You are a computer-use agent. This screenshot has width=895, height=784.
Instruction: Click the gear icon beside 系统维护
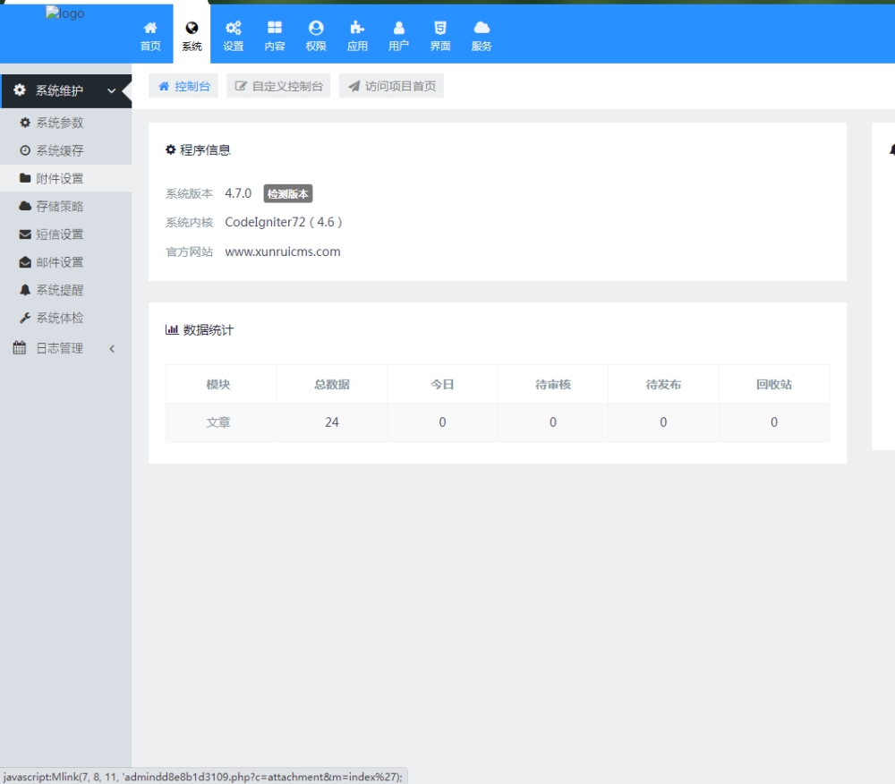tap(20, 90)
